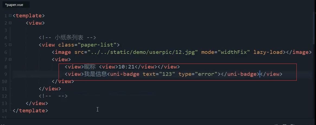
Task: Click the closing template tag on line 14
Action: coord(30,111)
